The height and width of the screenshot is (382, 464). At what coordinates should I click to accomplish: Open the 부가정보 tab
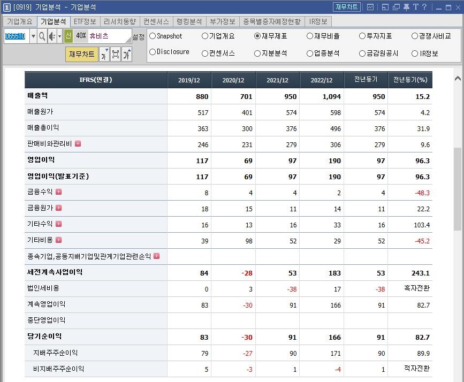[223, 21]
